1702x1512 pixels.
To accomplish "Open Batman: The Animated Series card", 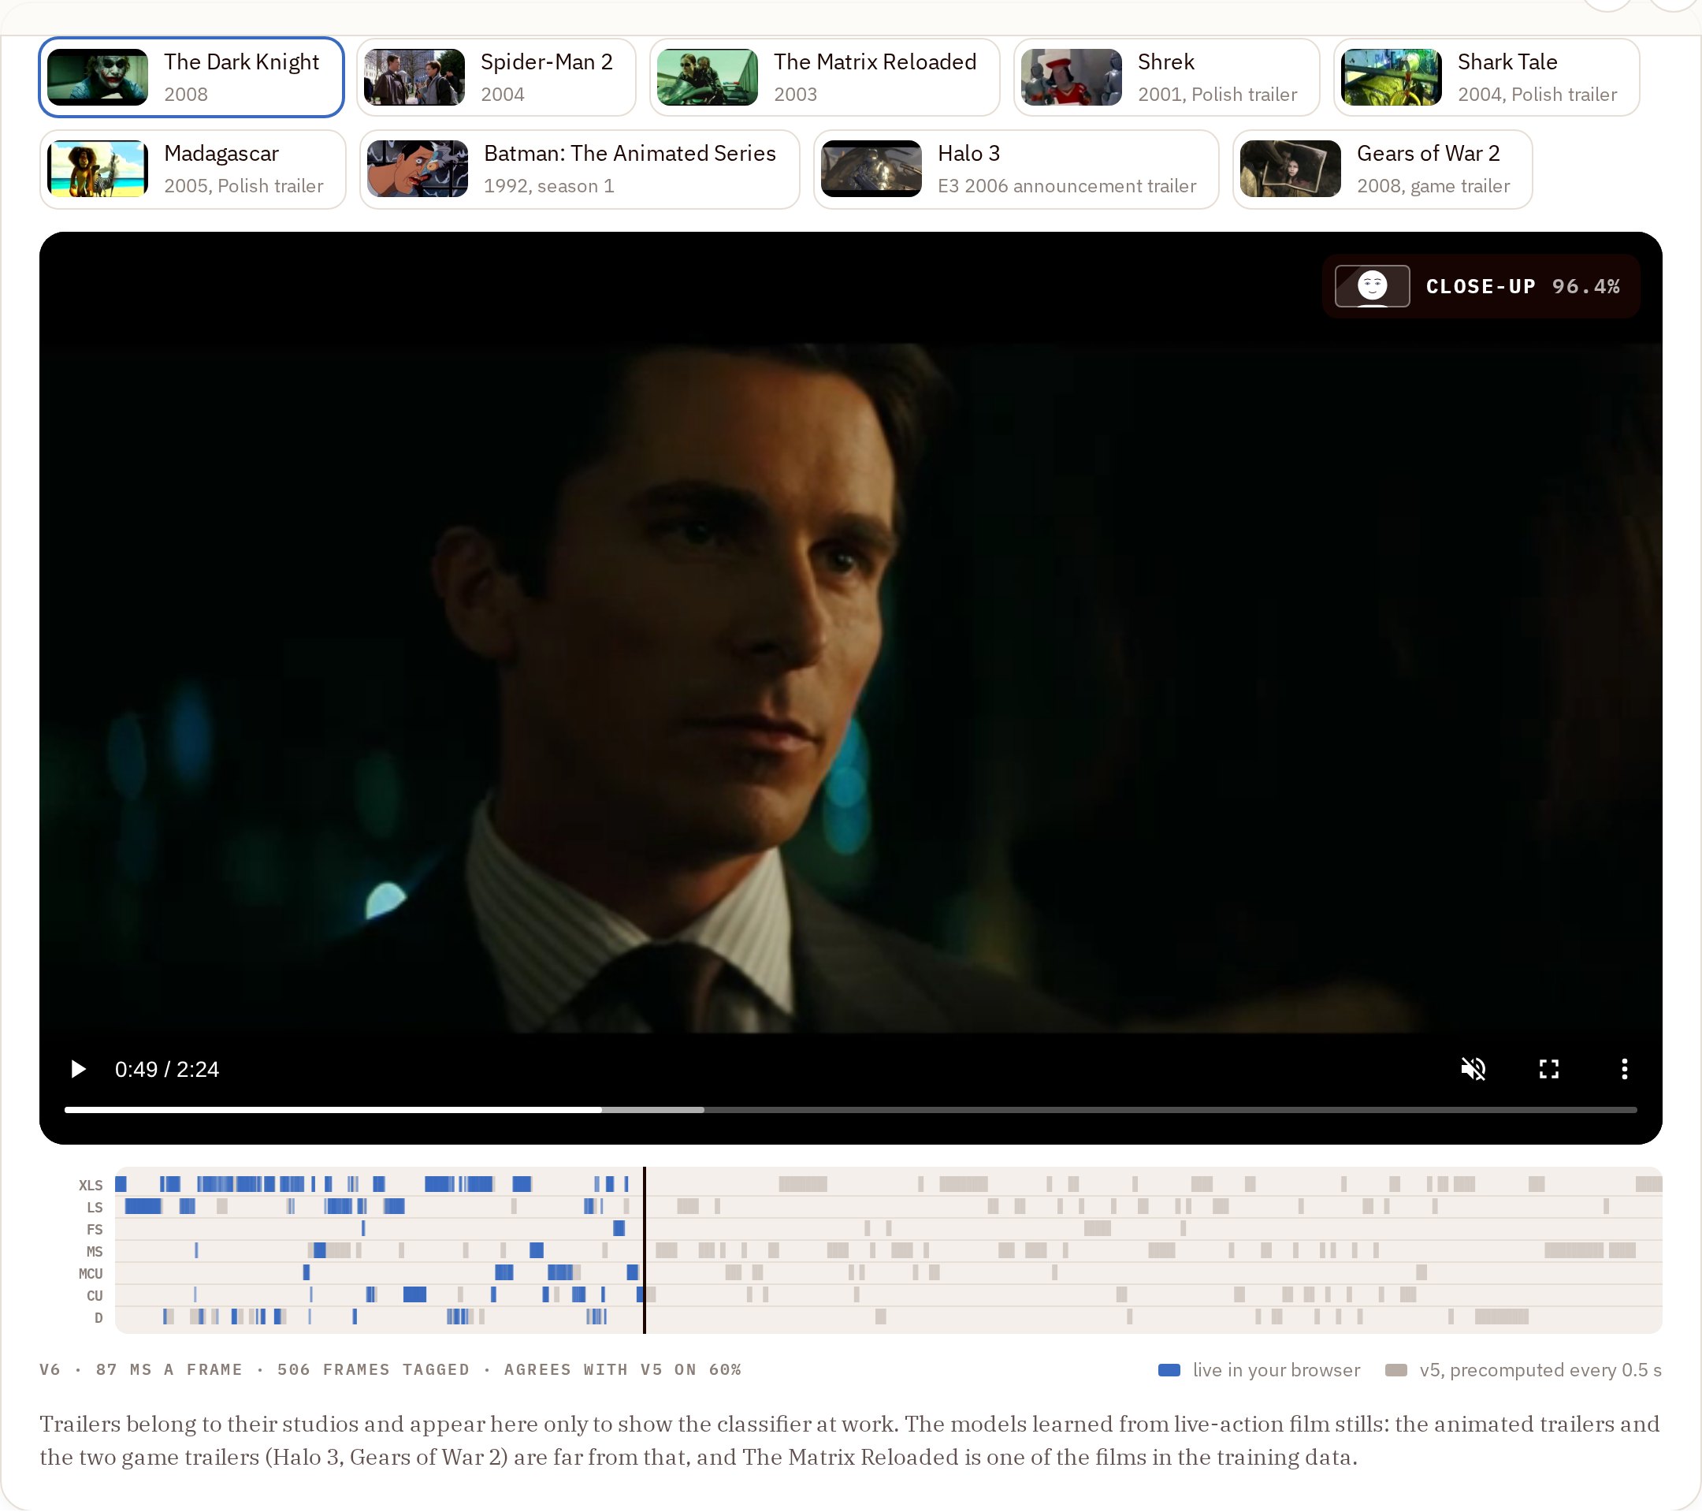I will pyautogui.click(x=579, y=169).
